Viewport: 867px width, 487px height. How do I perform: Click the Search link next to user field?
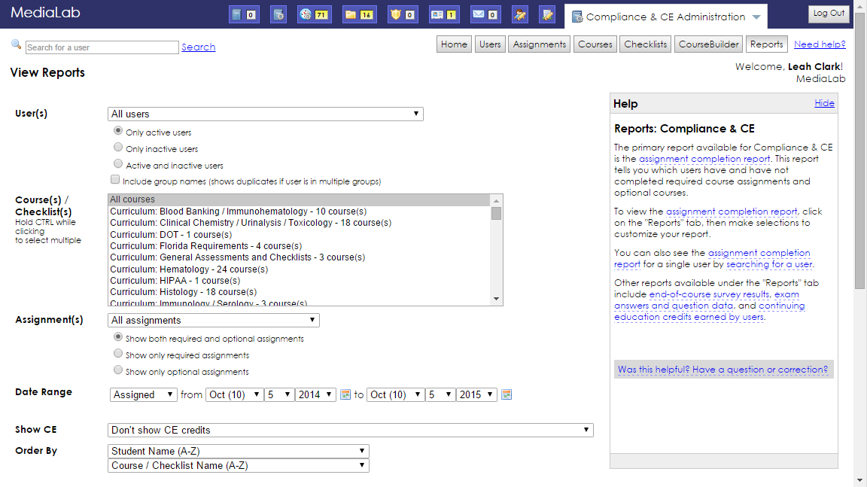click(x=199, y=47)
